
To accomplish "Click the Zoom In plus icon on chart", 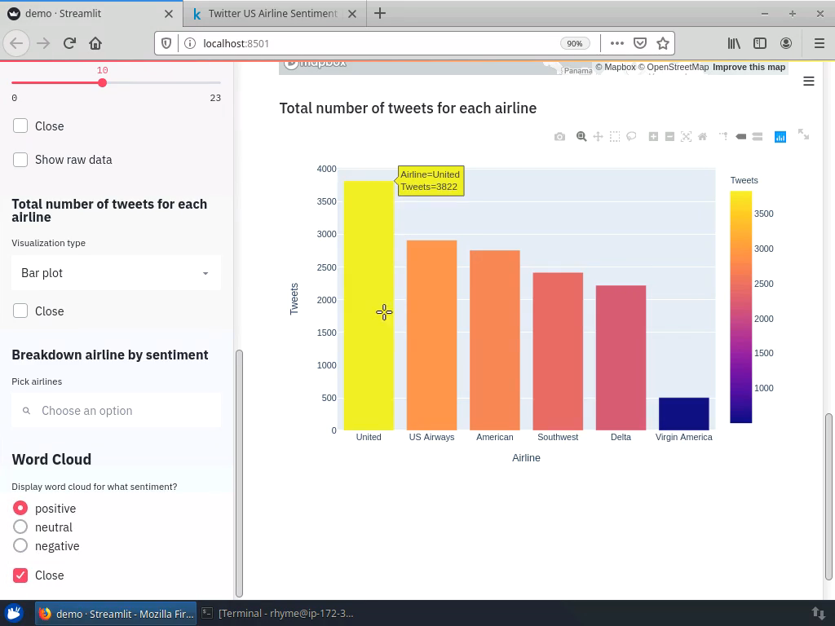I will (653, 137).
